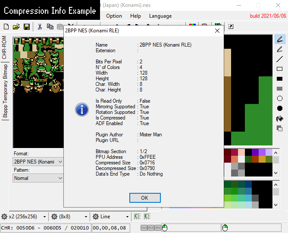
Task: Toggle the green E grid icon
Action: point(147,217)
